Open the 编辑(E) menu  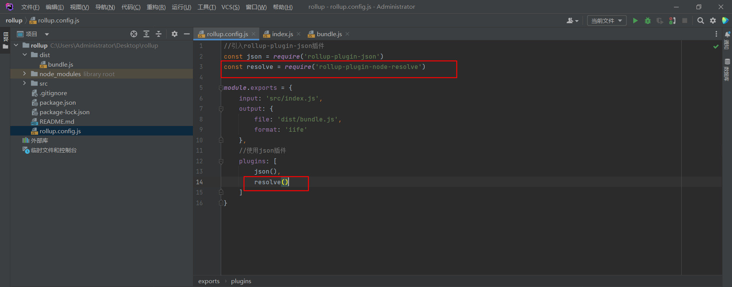click(x=55, y=7)
